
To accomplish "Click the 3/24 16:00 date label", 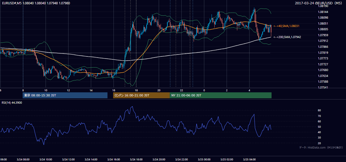I will (x=113, y=160).
